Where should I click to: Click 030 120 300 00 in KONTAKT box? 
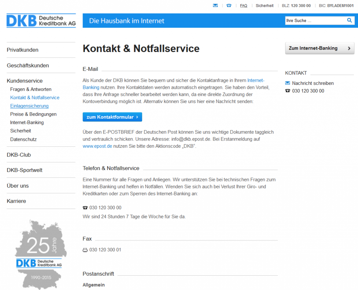(x=308, y=91)
